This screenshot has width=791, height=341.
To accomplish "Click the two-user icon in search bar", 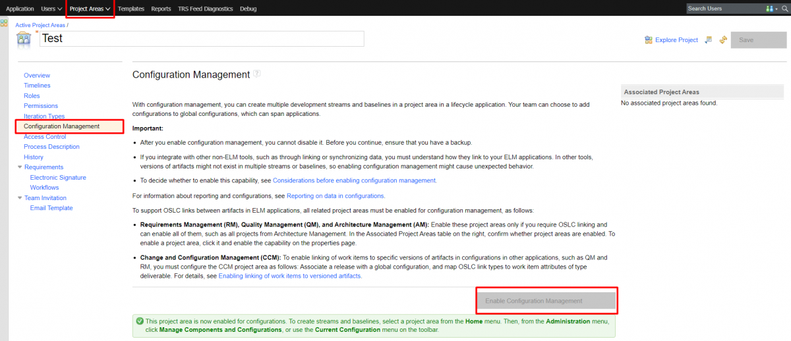I will tap(769, 9).
